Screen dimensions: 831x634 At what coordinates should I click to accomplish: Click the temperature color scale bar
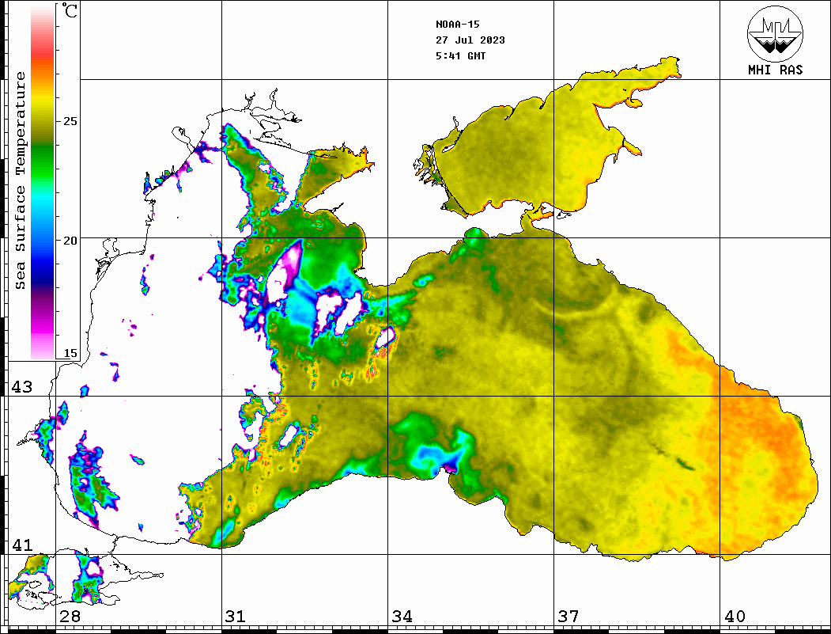pos(43,182)
